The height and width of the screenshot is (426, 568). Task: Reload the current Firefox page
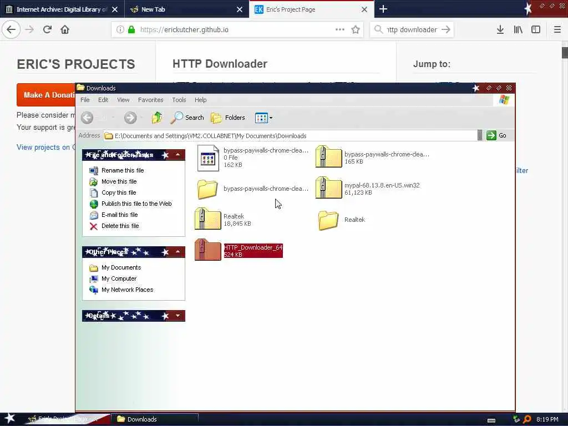pos(47,29)
